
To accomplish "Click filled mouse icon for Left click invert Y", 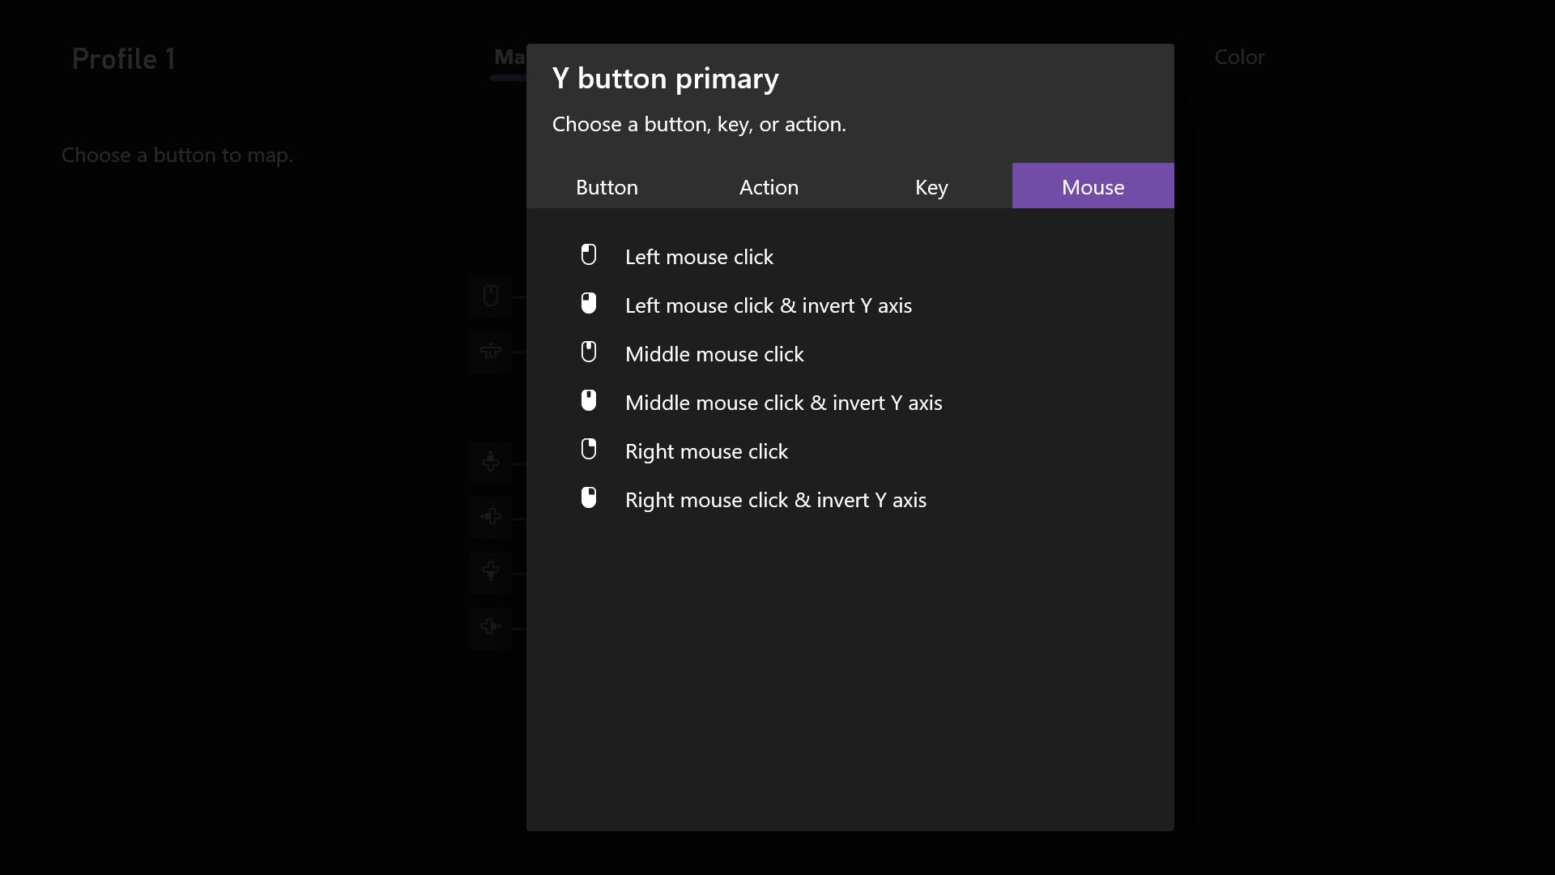I will point(589,304).
